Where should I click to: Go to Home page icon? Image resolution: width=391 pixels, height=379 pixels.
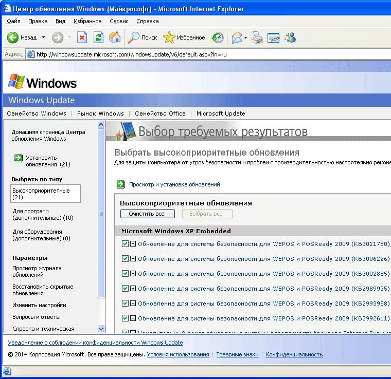click(115, 37)
